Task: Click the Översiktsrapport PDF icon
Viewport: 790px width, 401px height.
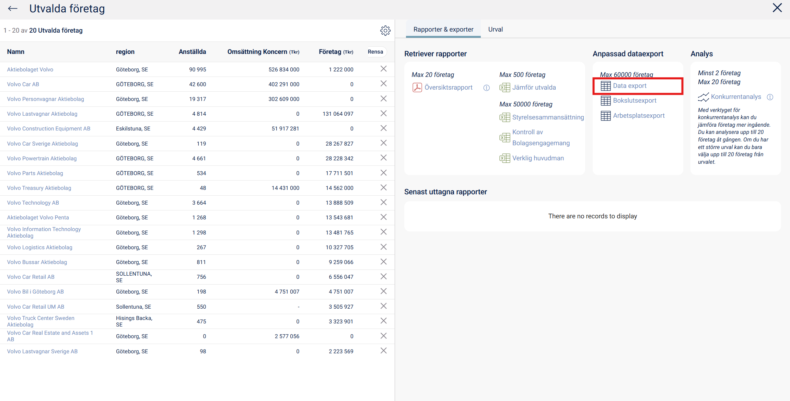Action: [417, 88]
